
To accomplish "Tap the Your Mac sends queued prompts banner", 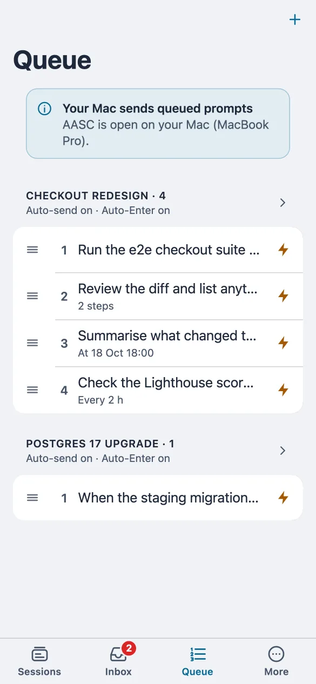I will (x=158, y=124).
